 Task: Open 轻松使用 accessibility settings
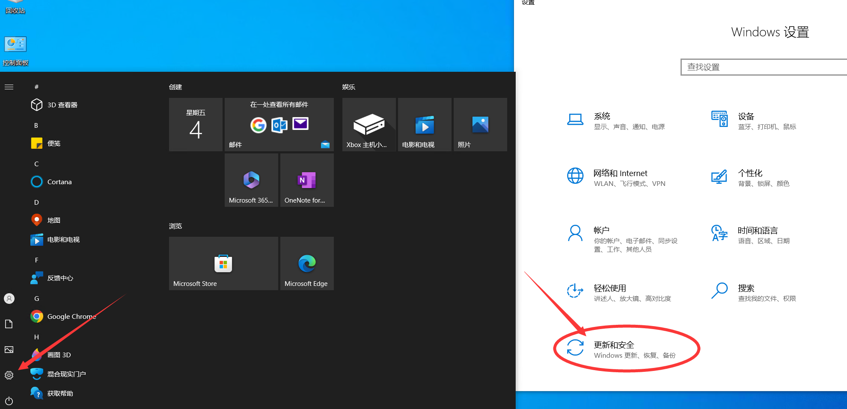[618, 292]
